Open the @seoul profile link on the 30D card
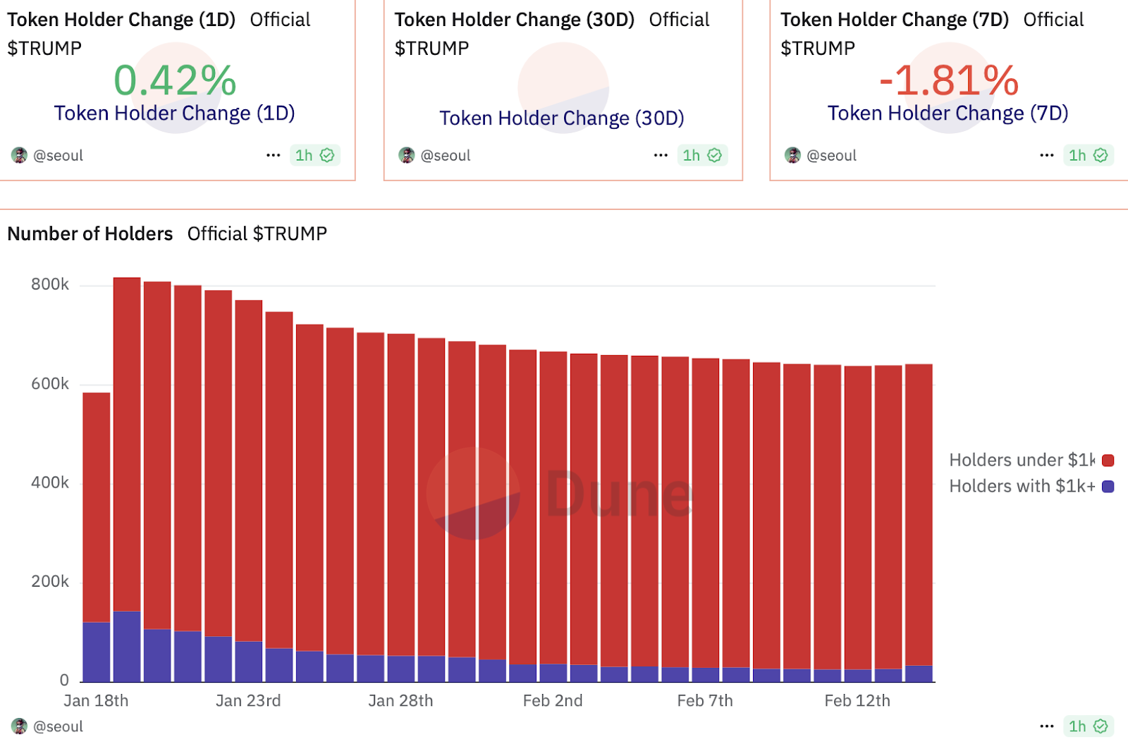Viewport: 1128px width, 744px height. (x=446, y=156)
